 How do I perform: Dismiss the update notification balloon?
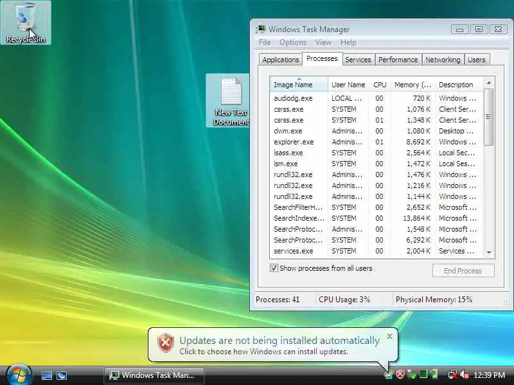pos(389,336)
